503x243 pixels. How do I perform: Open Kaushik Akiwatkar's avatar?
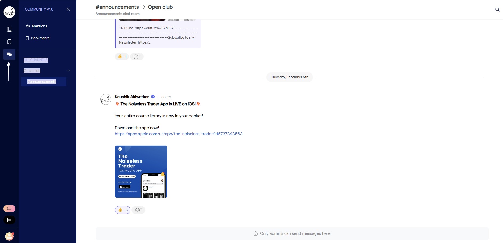106,99
